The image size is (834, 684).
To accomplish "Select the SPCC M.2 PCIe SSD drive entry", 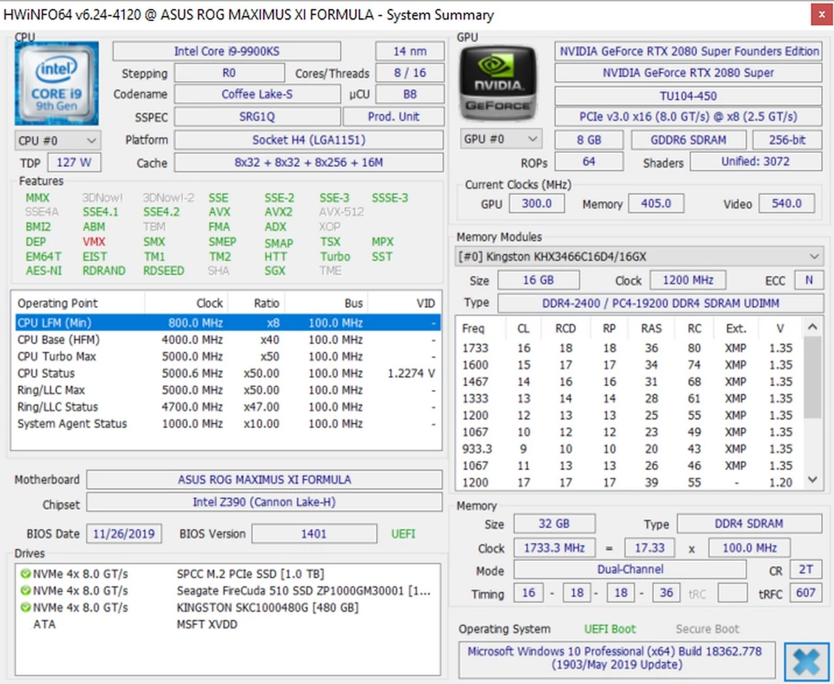I will click(228, 574).
